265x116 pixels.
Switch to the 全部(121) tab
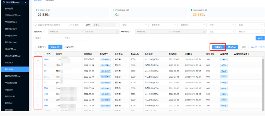41,47
